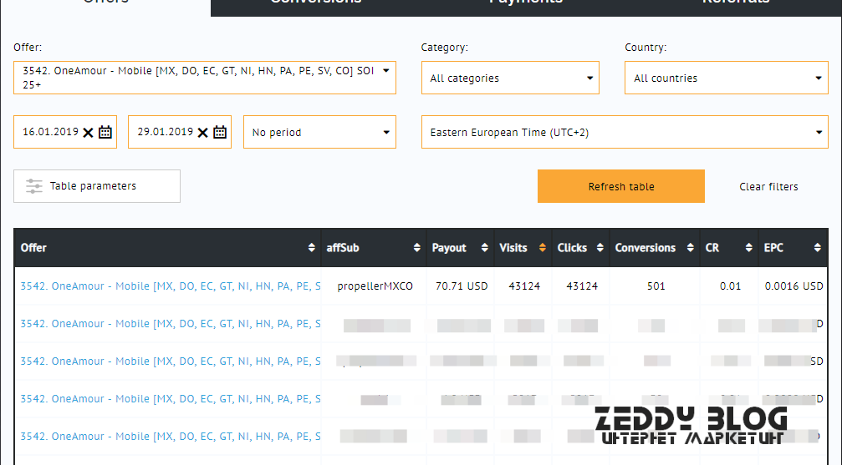Expand the Offer selection dropdown
The image size is (842, 465).
(x=385, y=71)
